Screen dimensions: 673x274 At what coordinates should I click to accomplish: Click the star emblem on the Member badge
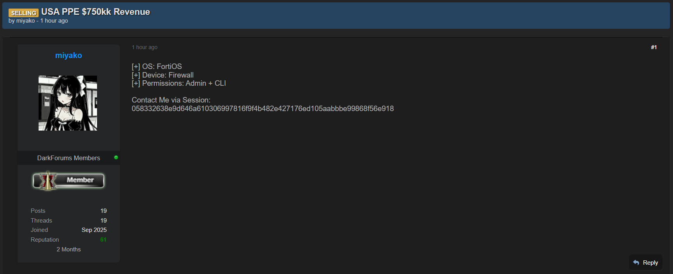[48, 180]
